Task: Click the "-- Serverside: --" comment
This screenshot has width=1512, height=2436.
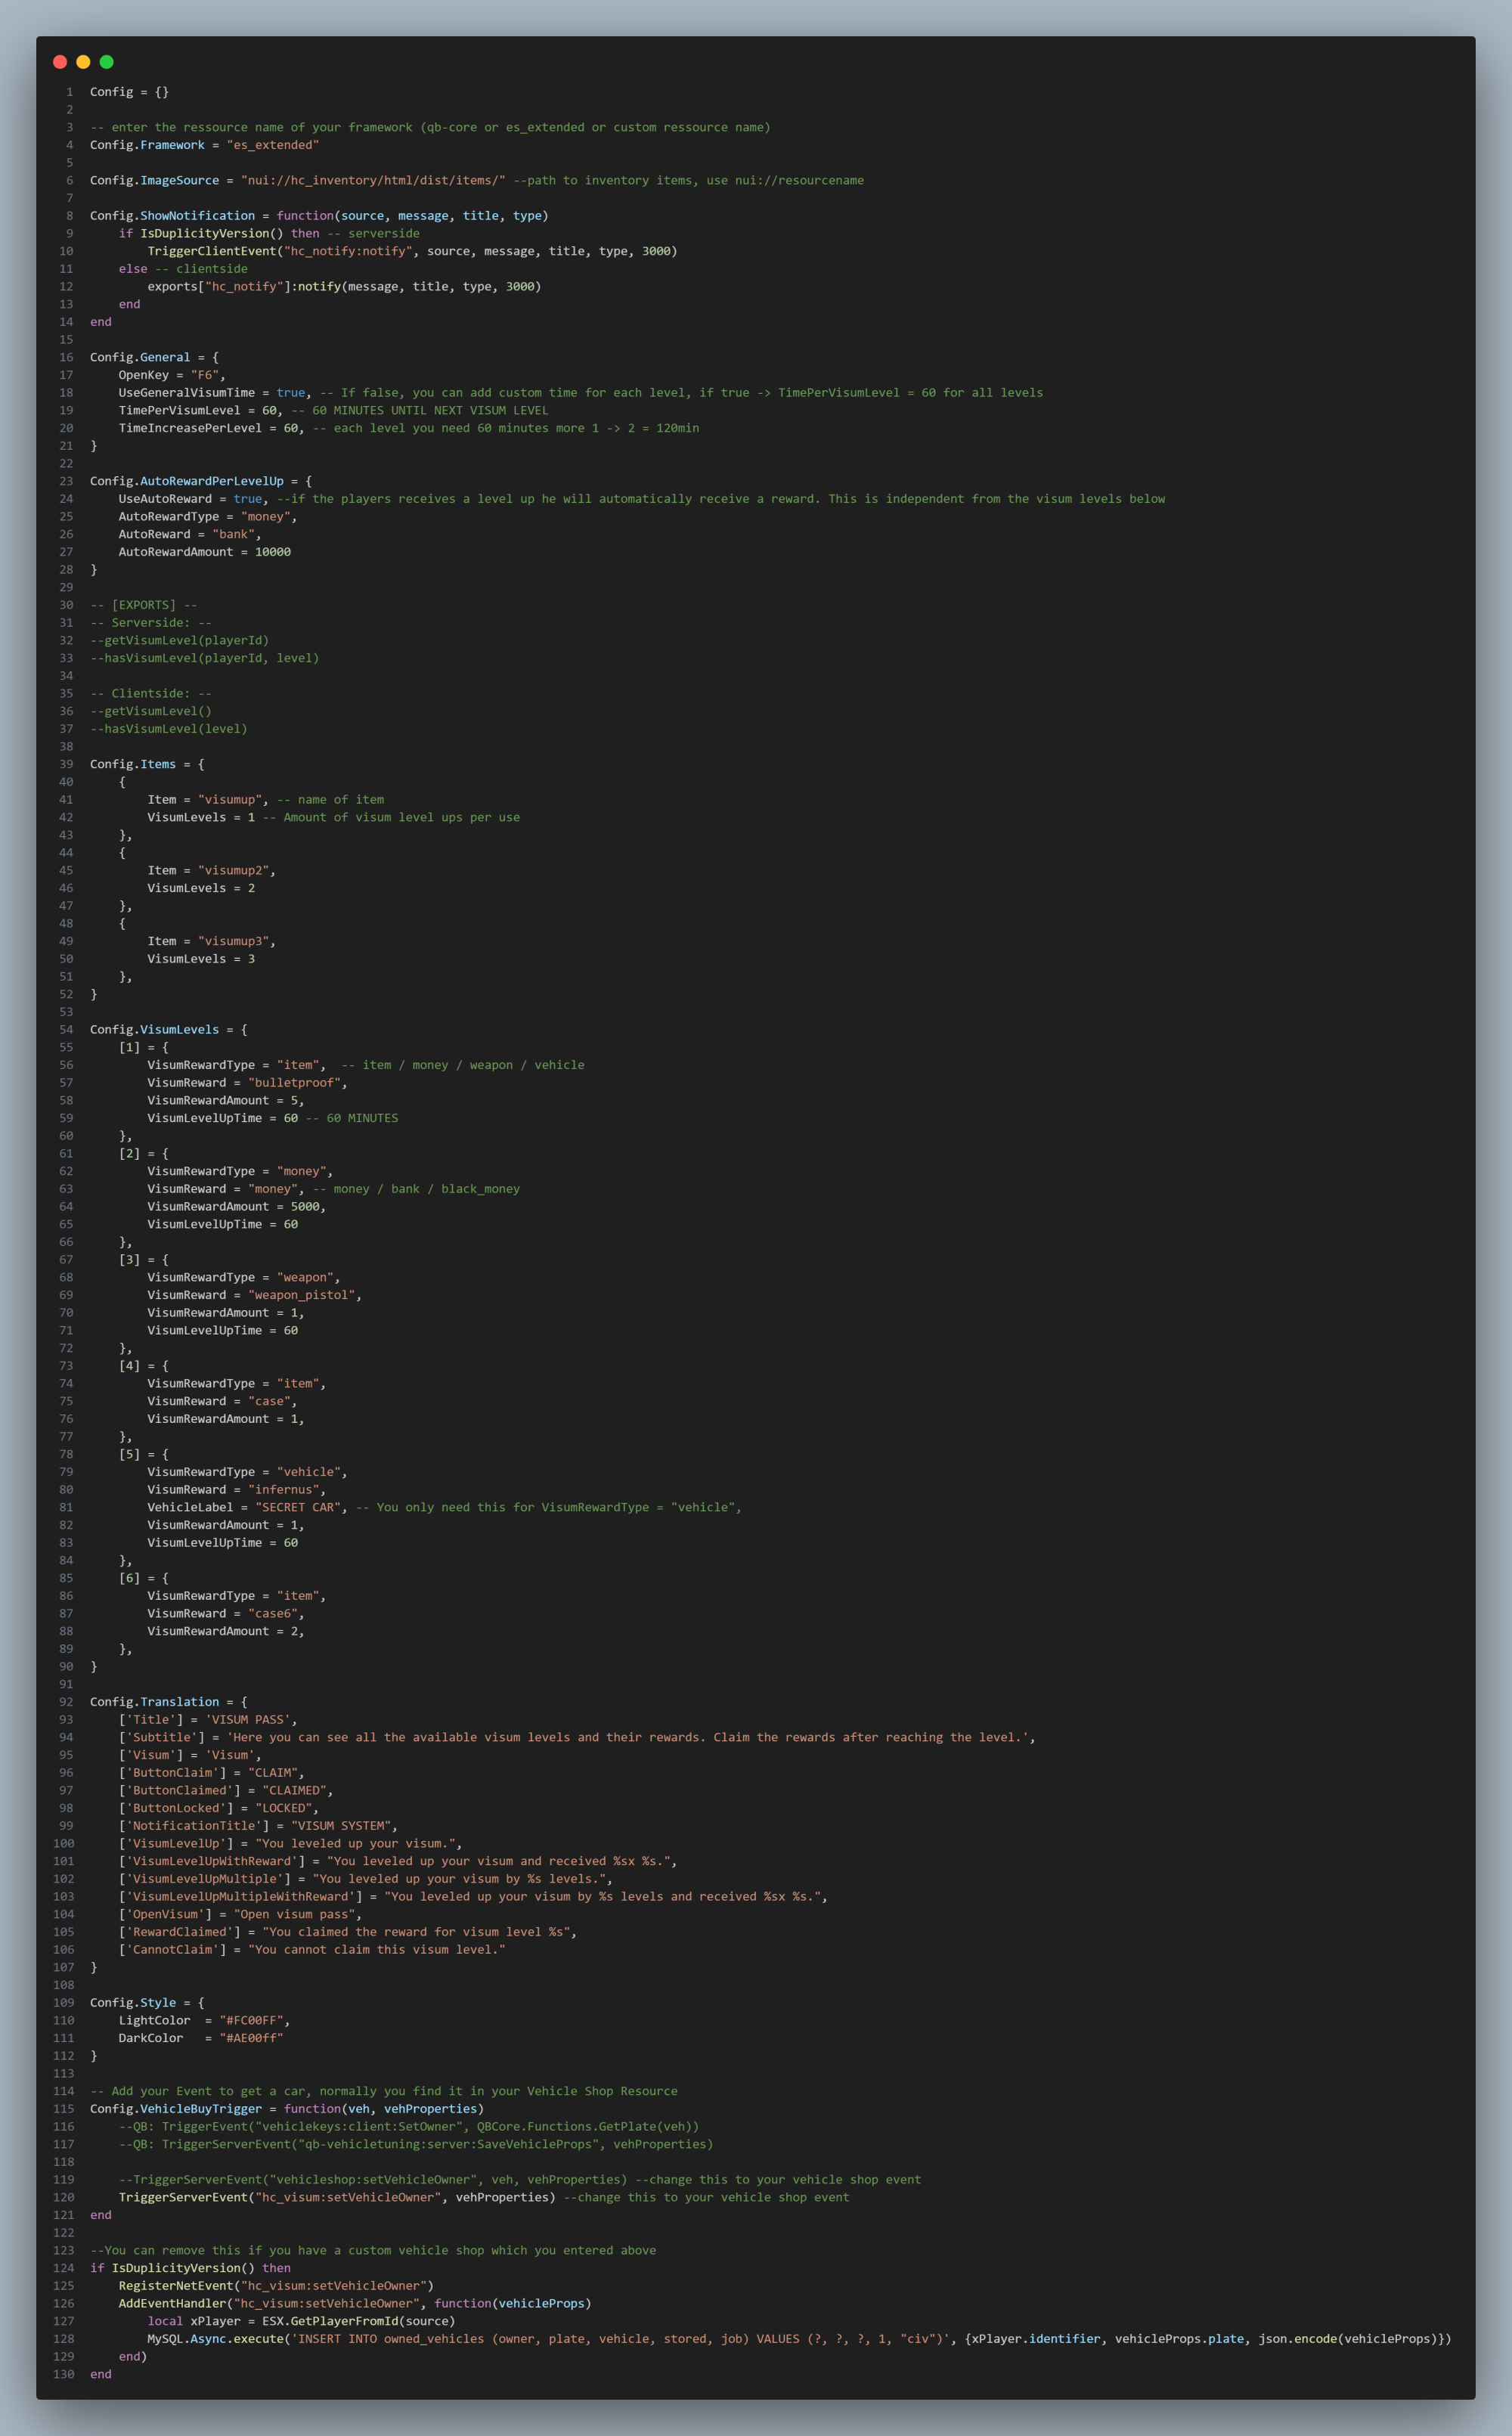Action: point(151,623)
